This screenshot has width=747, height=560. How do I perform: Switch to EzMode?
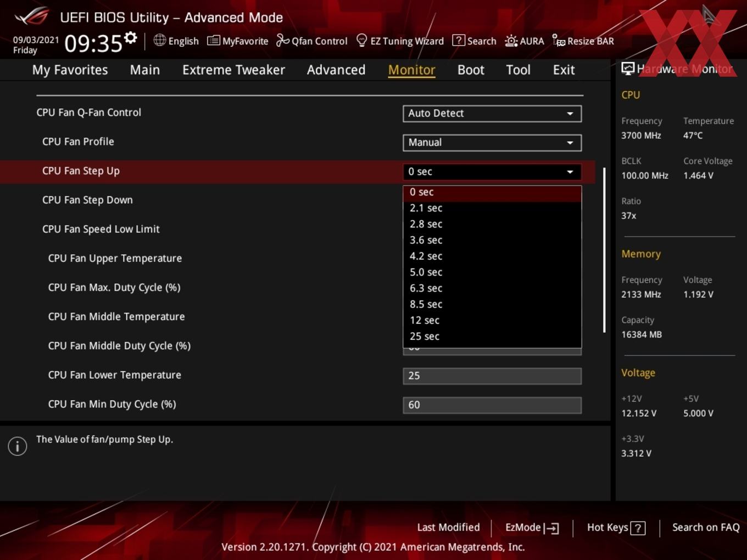pyautogui.click(x=532, y=528)
